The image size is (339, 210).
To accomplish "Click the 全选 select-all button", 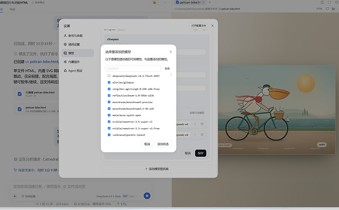I will tap(167, 68).
